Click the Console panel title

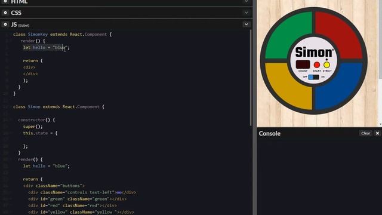pyautogui.click(x=269, y=134)
